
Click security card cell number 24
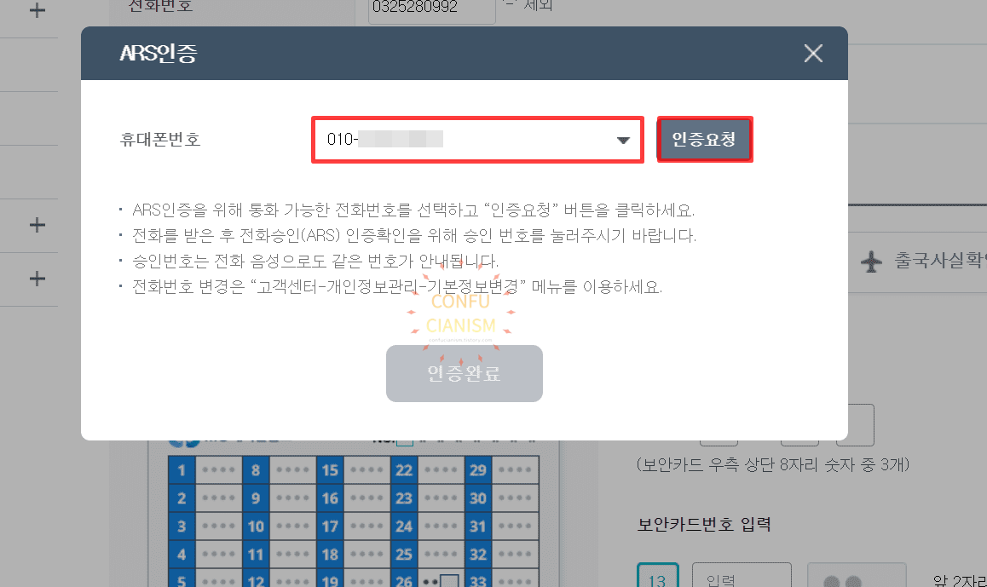[x=403, y=526]
